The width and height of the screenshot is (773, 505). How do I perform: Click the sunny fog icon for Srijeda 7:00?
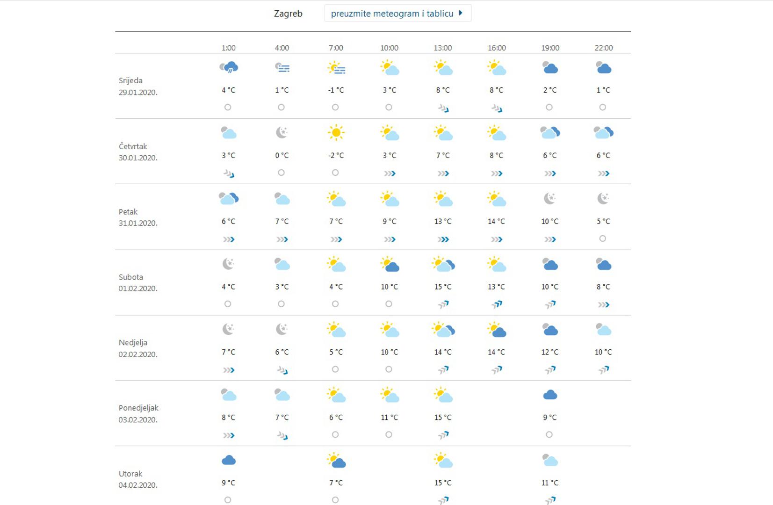tap(336, 68)
